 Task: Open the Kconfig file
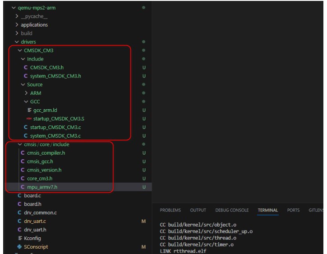coord(32,238)
